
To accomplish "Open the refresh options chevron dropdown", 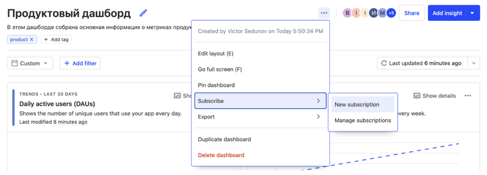I will [474, 63].
